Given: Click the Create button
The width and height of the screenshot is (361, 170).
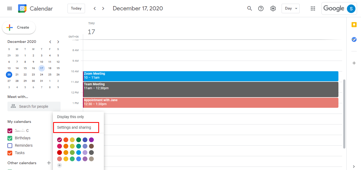Looking at the screenshot, I should pyautogui.click(x=19, y=27).
